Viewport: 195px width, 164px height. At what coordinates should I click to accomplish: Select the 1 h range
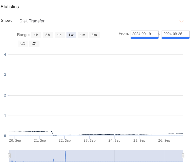click(36, 35)
